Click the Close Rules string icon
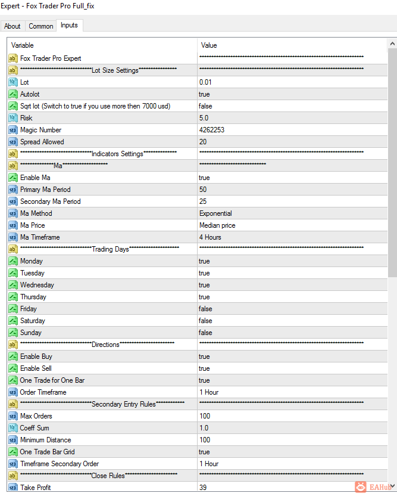 coord(13,476)
